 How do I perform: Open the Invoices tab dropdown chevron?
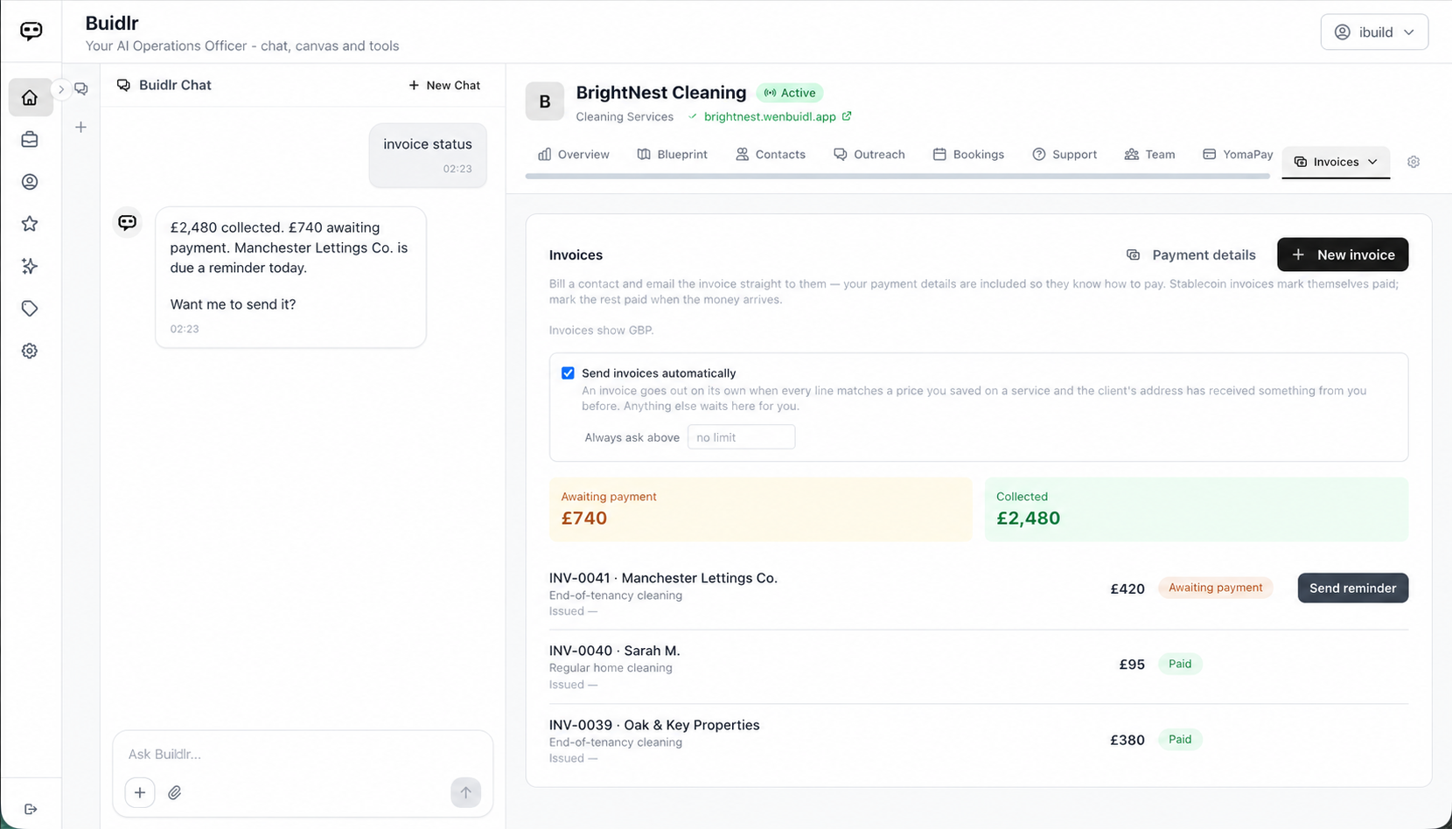pyautogui.click(x=1372, y=162)
